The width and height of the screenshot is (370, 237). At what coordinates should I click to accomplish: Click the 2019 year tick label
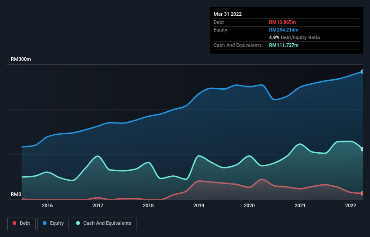[x=199, y=205]
